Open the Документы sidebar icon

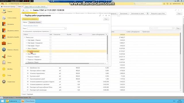[4, 24]
